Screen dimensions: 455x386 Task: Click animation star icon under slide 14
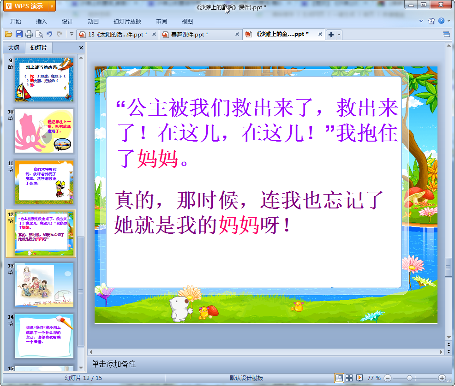(x=11, y=324)
